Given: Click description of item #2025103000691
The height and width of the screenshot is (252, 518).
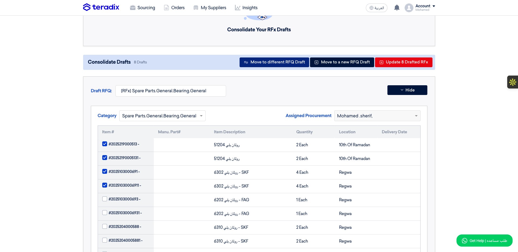Looking at the screenshot, I should point(231,172).
